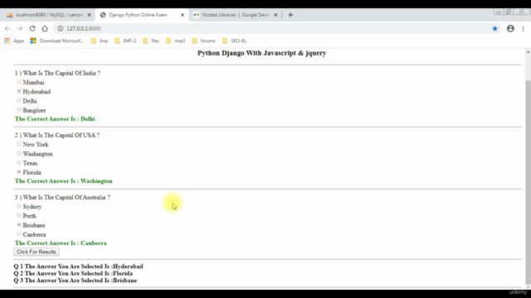The width and height of the screenshot is (531, 298).
Task: Open the forums bookmarks folder
Action: [x=203, y=41]
